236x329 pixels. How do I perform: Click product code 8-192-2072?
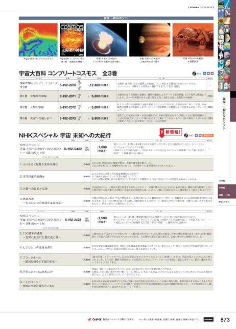67,107
